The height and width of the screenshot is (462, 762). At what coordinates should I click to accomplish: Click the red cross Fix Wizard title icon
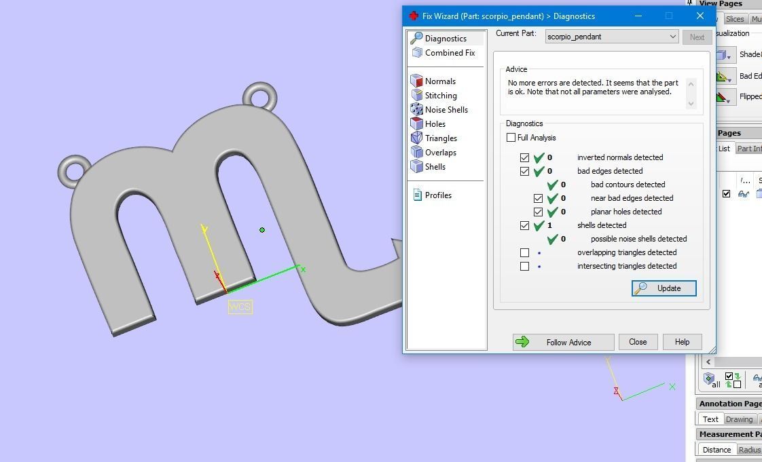[x=414, y=16]
